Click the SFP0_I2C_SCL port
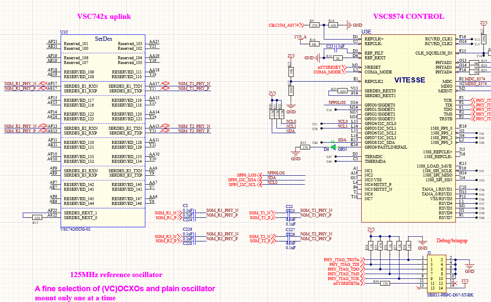This screenshot has height=302, width=491. click(245, 185)
